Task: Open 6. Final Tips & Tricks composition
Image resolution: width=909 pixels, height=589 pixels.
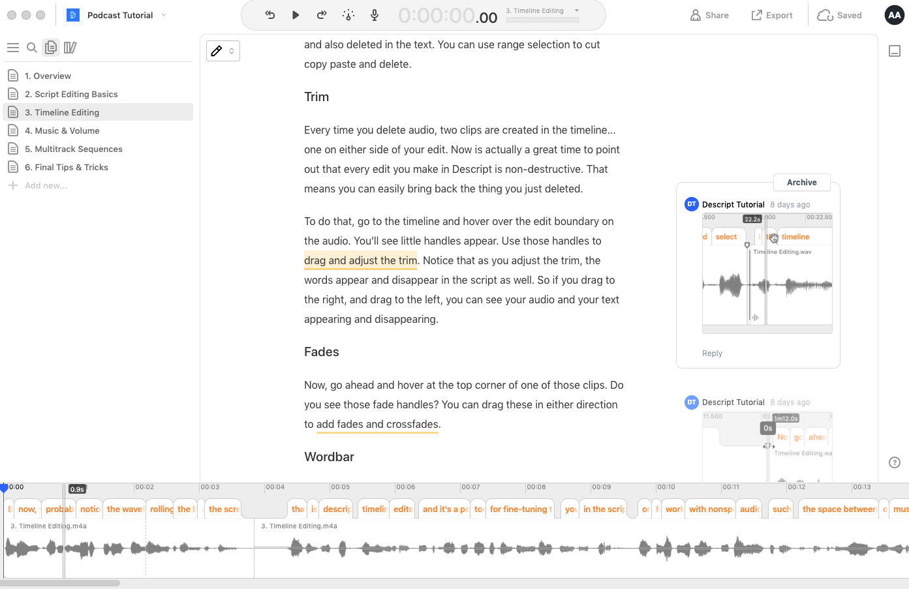Action: (x=98, y=167)
